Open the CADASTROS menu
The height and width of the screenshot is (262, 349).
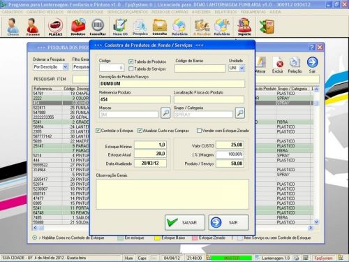click(13, 12)
